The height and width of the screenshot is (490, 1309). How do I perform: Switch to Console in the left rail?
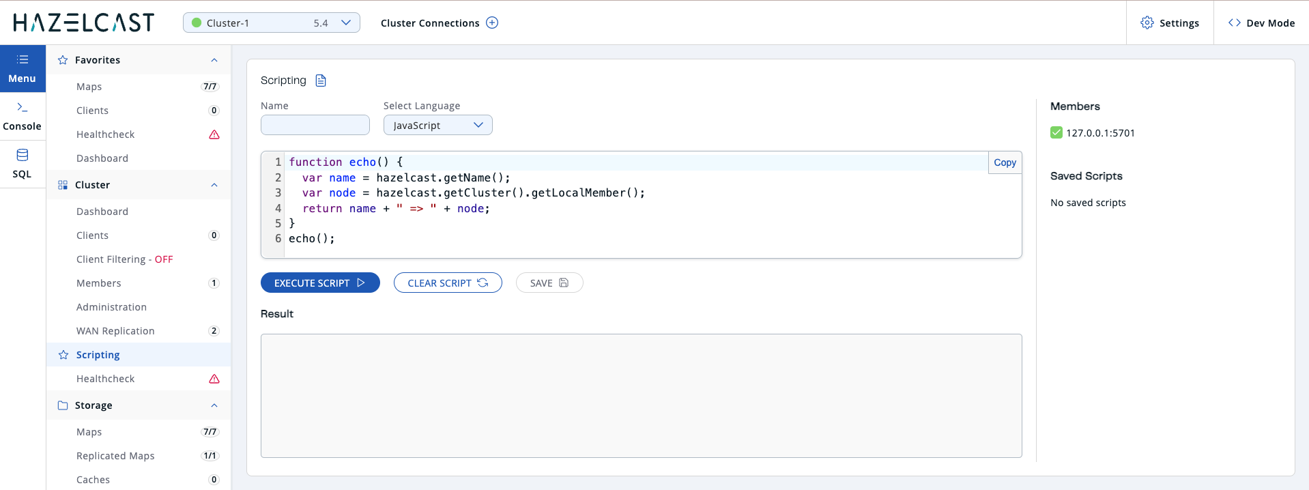point(23,116)
